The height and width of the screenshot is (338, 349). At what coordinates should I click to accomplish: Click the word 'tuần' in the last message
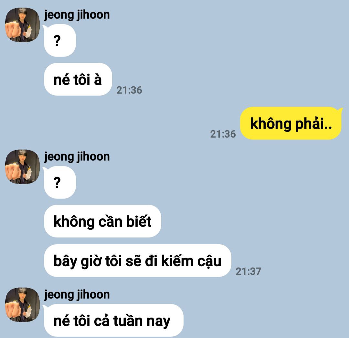point(128,320)
